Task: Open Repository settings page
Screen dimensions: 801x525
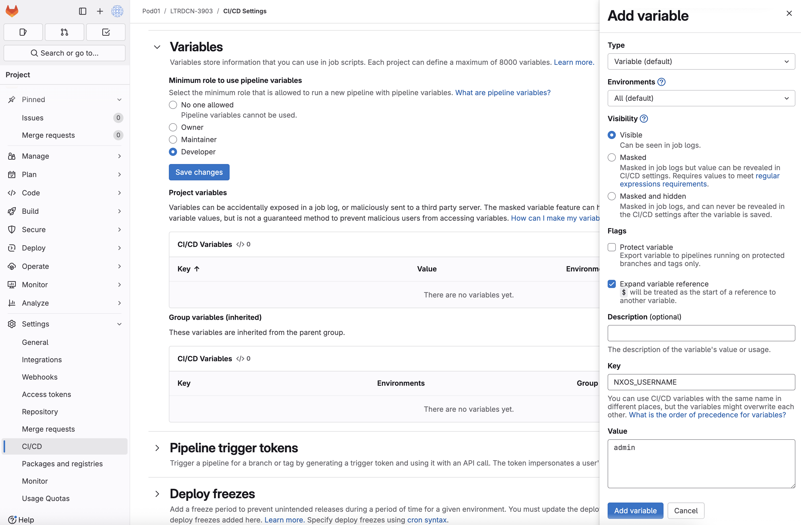Action: (x=40, y=412)
